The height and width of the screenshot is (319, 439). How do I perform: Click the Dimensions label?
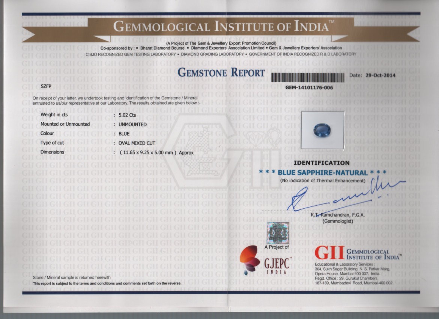point(52,152)
